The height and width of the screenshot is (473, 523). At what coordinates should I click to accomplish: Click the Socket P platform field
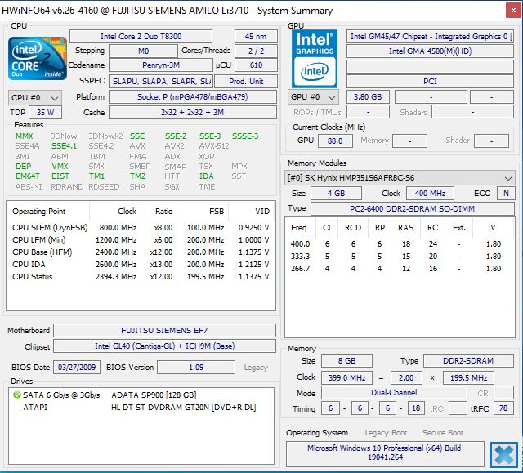tap(193, 97)
